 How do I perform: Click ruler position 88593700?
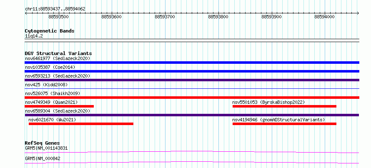(165, 17)
